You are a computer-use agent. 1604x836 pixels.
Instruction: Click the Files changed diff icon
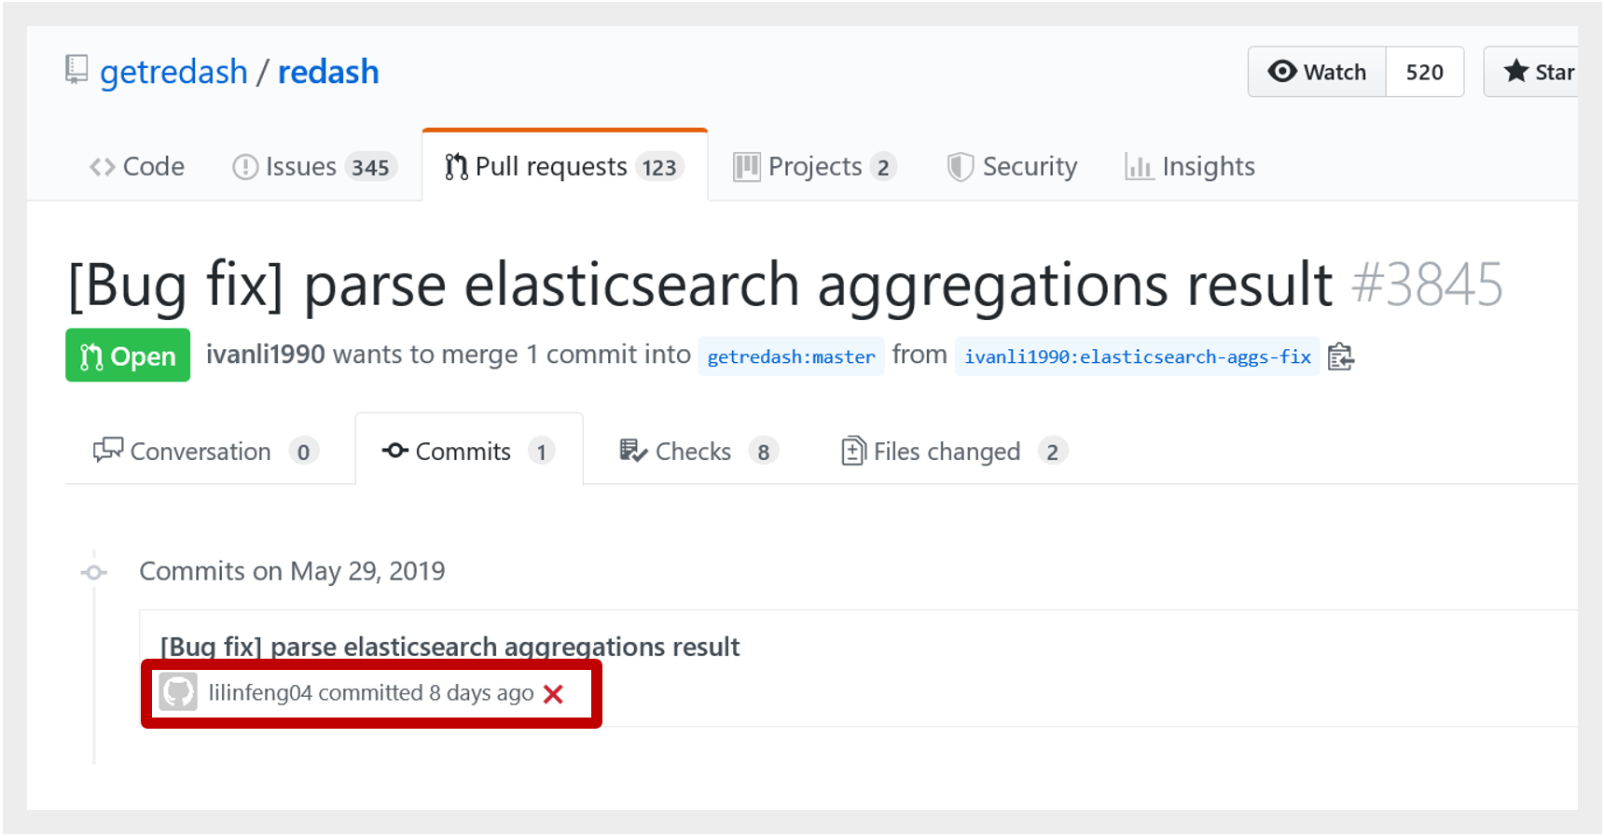(x=852, y=451)
